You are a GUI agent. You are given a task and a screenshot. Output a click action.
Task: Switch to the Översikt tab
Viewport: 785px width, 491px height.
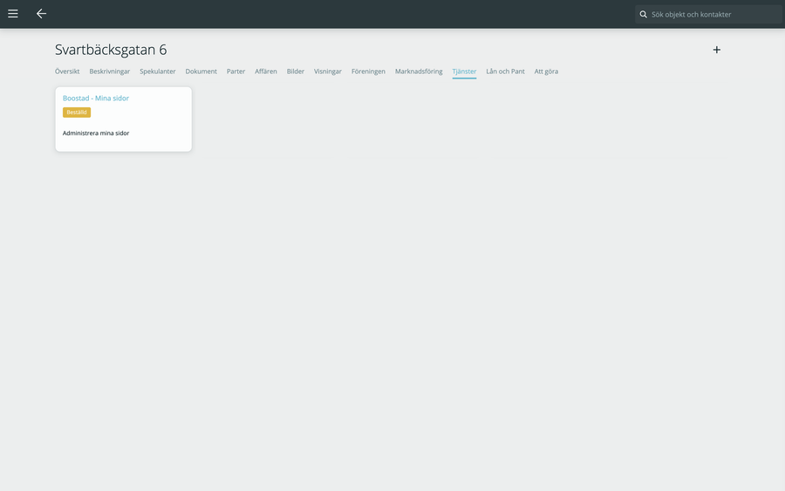(x=67, y=72)
